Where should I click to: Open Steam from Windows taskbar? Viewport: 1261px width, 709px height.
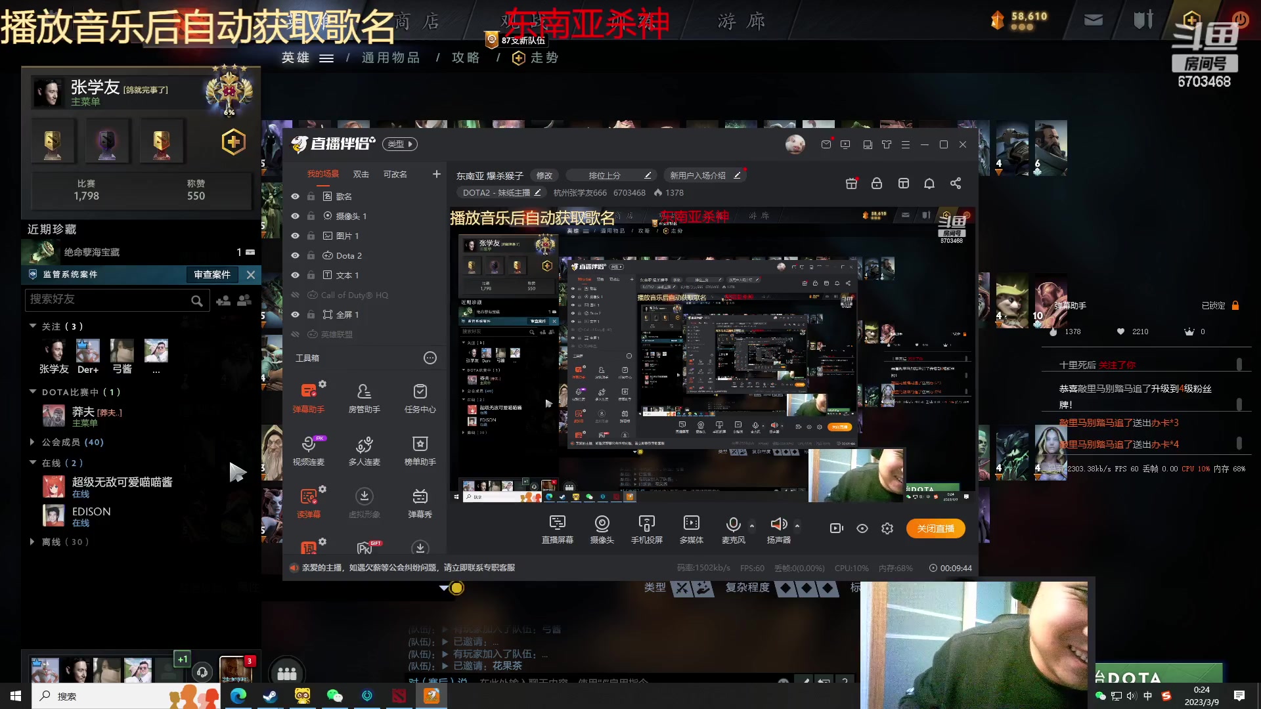[270, 696]
